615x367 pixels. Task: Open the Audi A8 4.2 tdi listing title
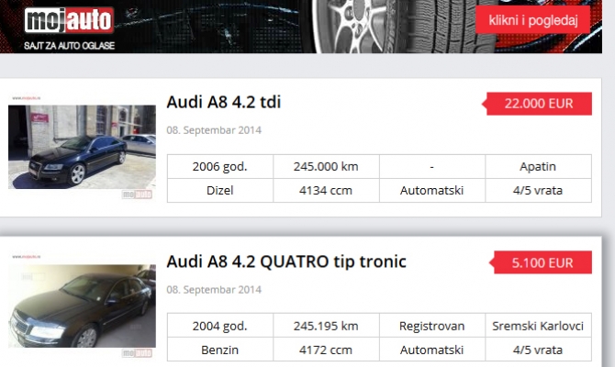[224, 102]
